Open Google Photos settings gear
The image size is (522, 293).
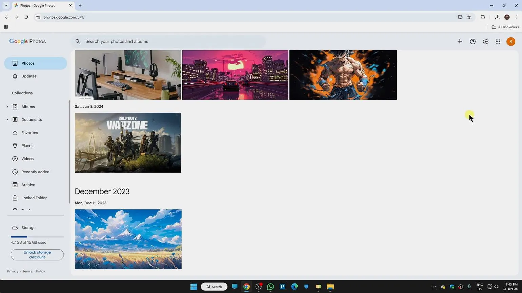pos(486,41)
